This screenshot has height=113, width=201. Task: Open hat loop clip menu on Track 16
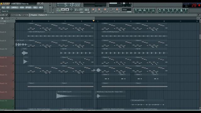click(131, 100)
